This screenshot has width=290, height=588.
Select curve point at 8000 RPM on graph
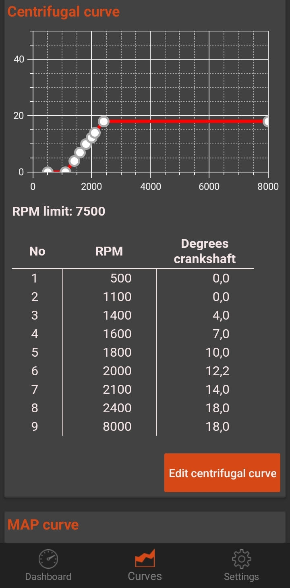[x=267, y=121]
